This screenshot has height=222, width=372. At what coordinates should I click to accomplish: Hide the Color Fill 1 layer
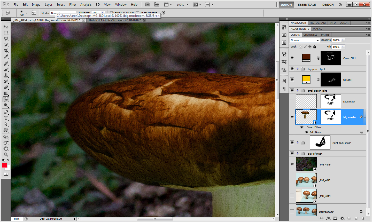click(x=292, y=58)
